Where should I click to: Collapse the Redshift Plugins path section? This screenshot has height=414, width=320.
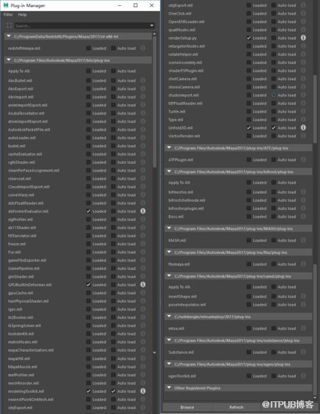(x=9, y=36)
